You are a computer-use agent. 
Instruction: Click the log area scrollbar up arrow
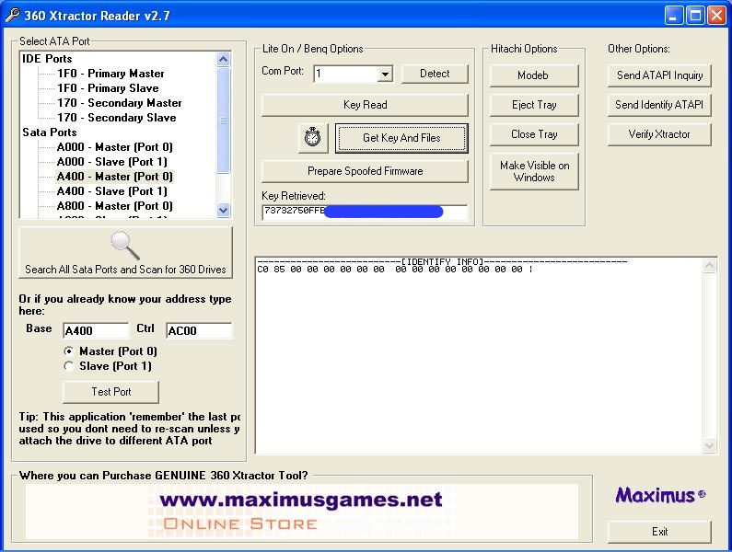point(709,266)
